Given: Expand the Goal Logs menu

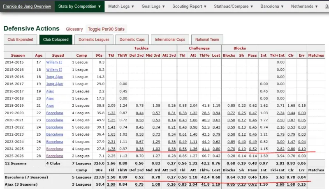Looking at the screenshot, I should (x=153, y=7).
